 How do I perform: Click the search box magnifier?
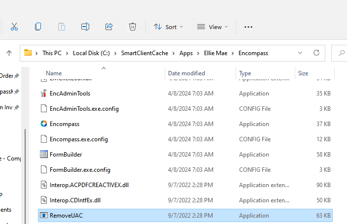coord(342,53)
